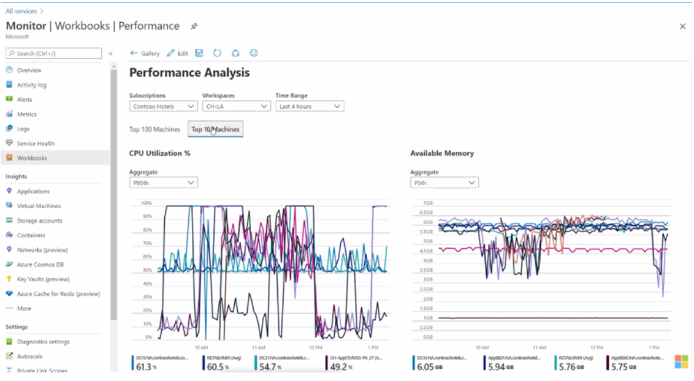Open Containers insights
Viewport: 694px width, 381px height.
(31, 235)
